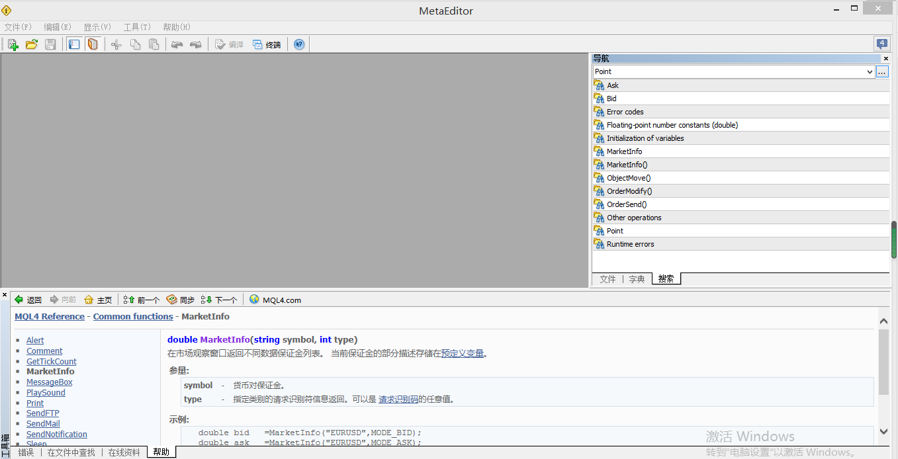Image resolution: width=898 pixels, height=459 pixels.
Task: Open the MQL4.com website button
Action: pos(275,300)
